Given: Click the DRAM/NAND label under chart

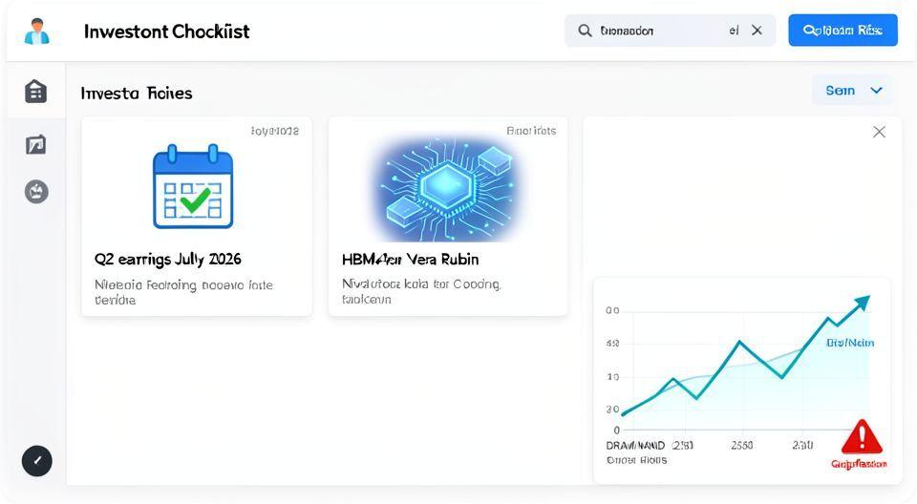Looking at the screenshot, I should [635, 445].
